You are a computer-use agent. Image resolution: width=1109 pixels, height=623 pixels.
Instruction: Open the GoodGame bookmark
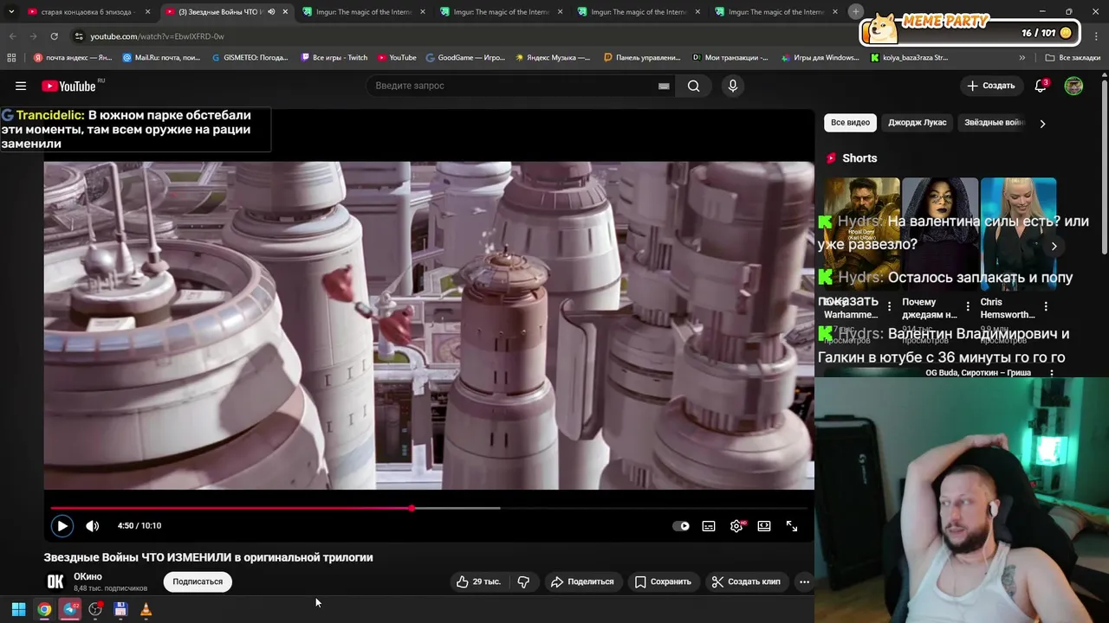465,58
